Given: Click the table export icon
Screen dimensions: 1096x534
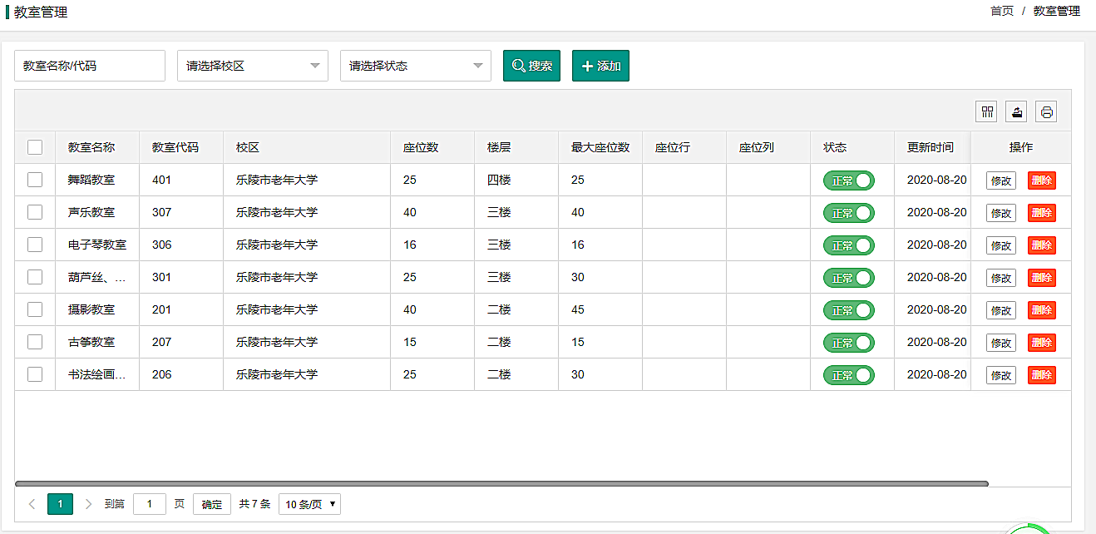Looking at the screenshot, I should (x=1016, y=111).
